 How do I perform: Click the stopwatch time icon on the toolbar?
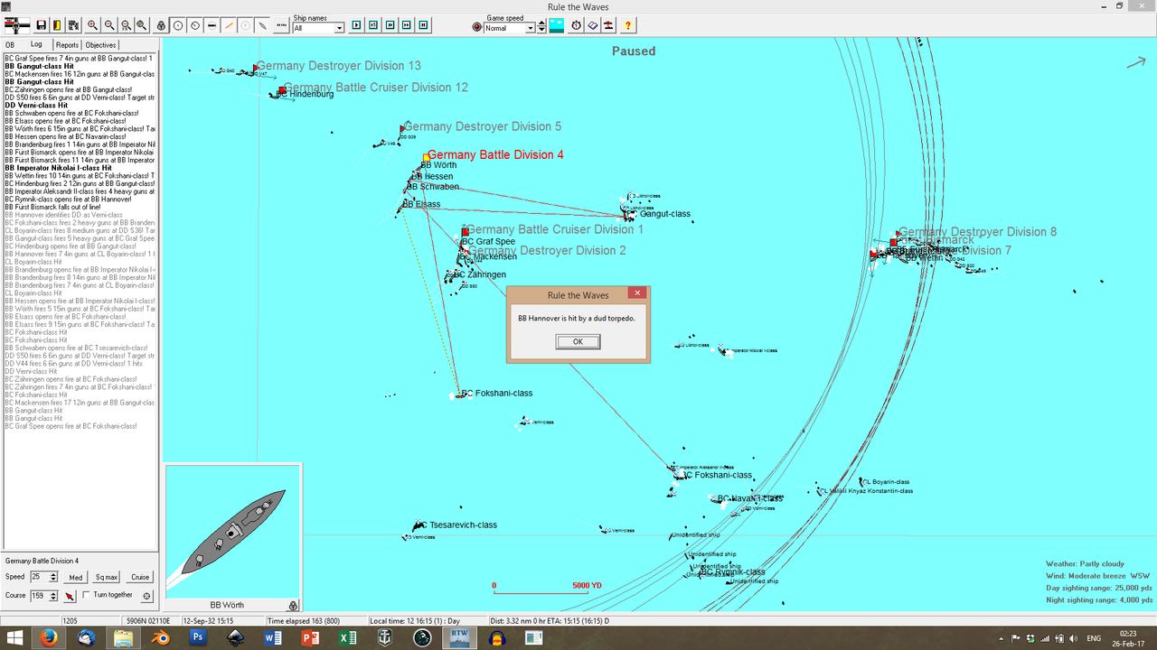575,25
